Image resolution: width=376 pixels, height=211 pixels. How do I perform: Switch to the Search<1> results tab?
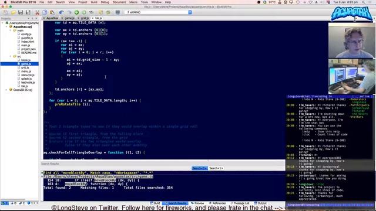(216, 168)
